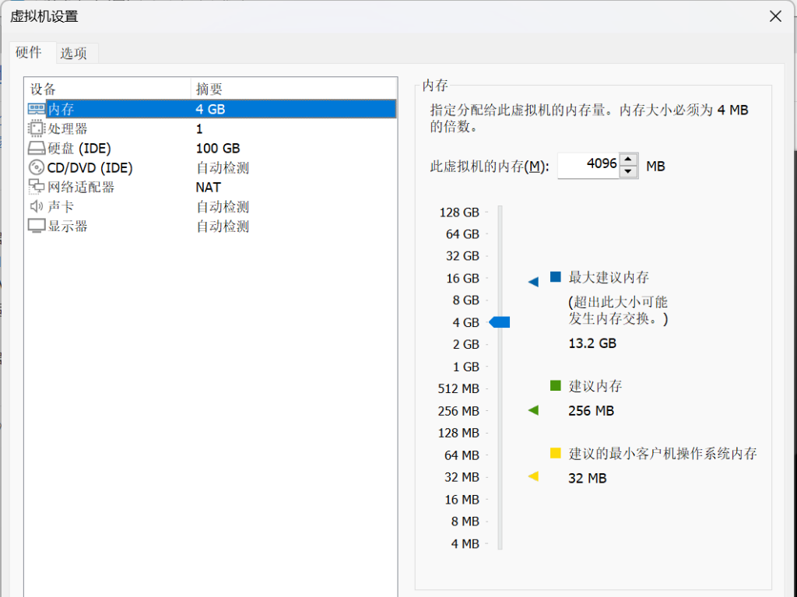Click the 设备 column header

tap(107, 89)
